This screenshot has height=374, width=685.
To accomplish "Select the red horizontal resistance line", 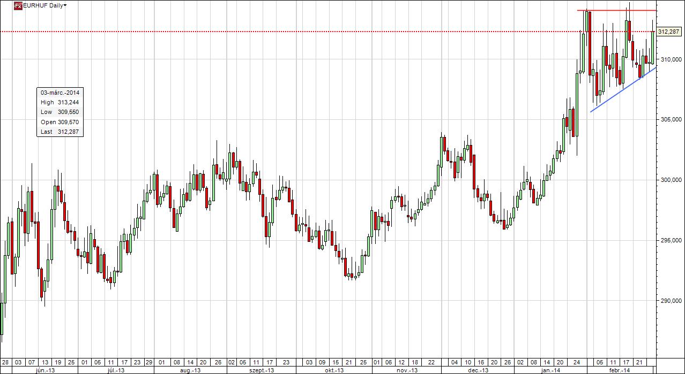I will (x=616, y=10).
